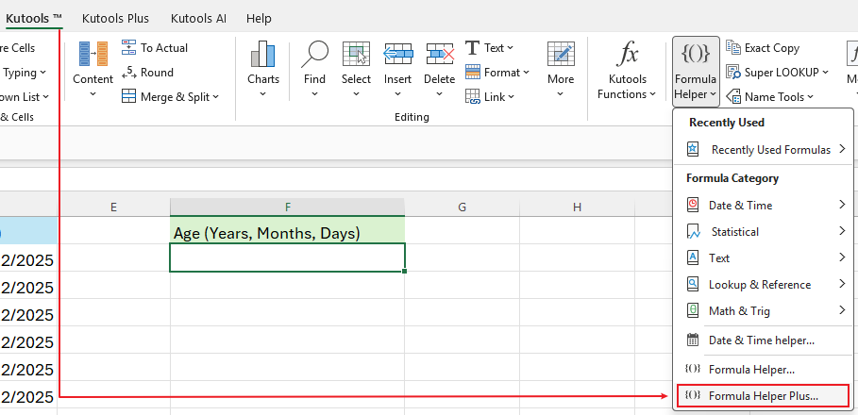Expand Date & Time formula category
The image size is (858, 415).
point(764,205)
